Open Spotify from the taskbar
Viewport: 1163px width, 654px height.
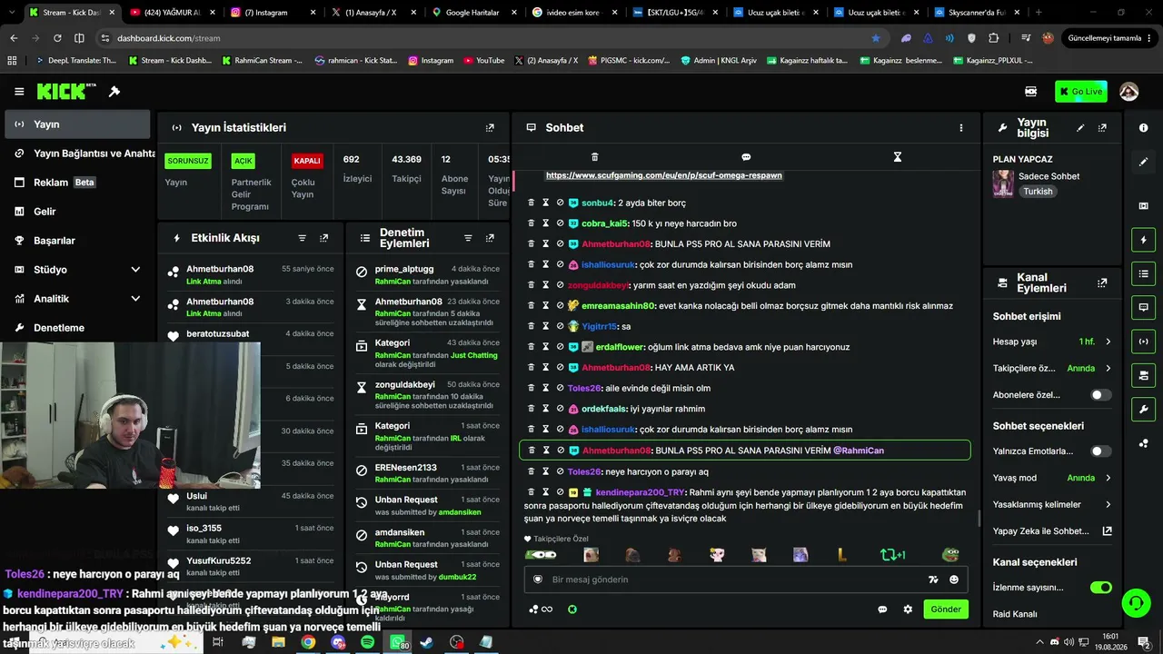(367, 642)
